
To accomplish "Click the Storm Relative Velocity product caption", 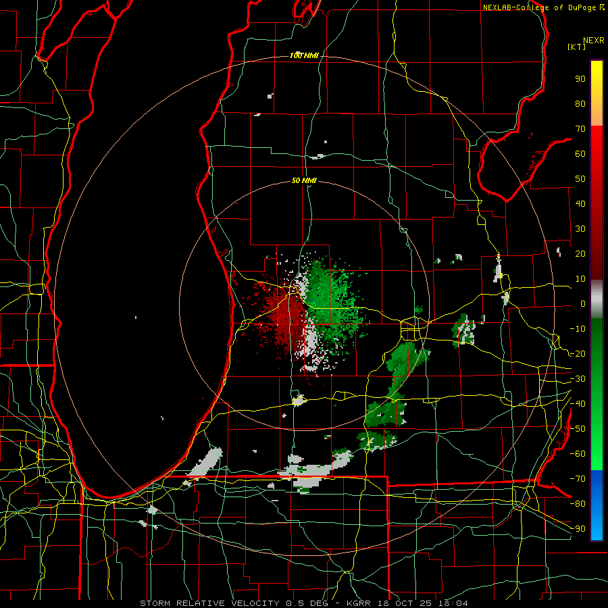I will 304,603.
